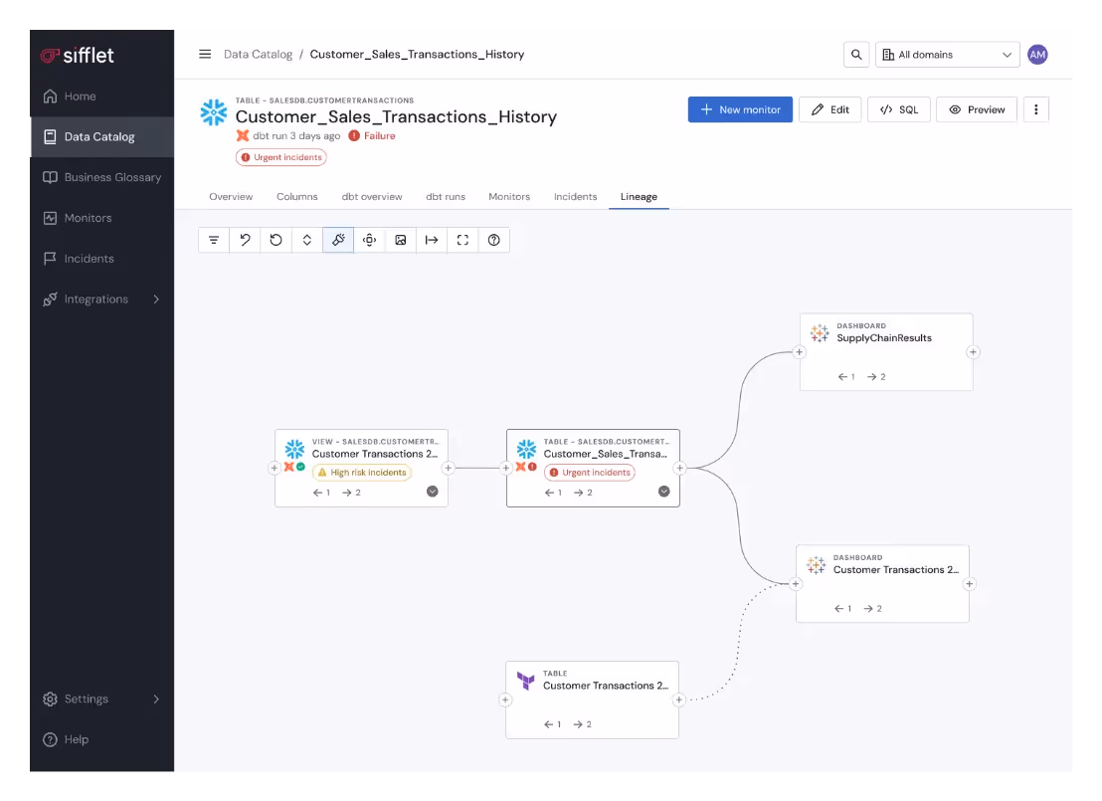The height and width of the screenshot is (801, 1102).
Task: Export lineage as image
Action: [401, 240]
